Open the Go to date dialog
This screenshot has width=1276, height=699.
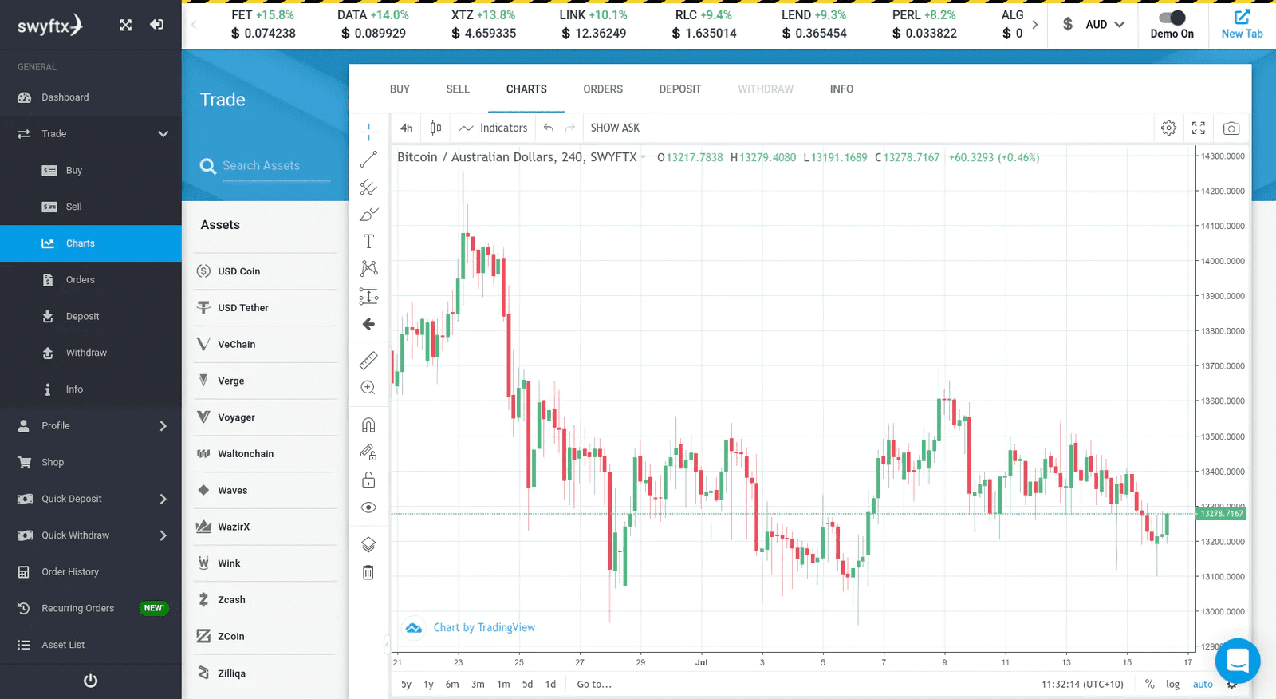tap(594, 685)
